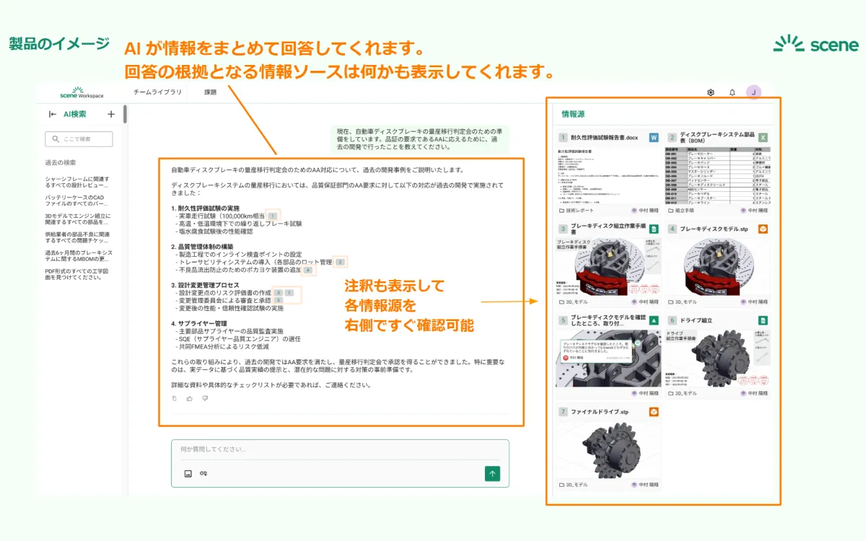The width and height of the screenshot is (866, 541).
Task: Copy the AI answer using copy icon
Action: (x=174, y=398)
